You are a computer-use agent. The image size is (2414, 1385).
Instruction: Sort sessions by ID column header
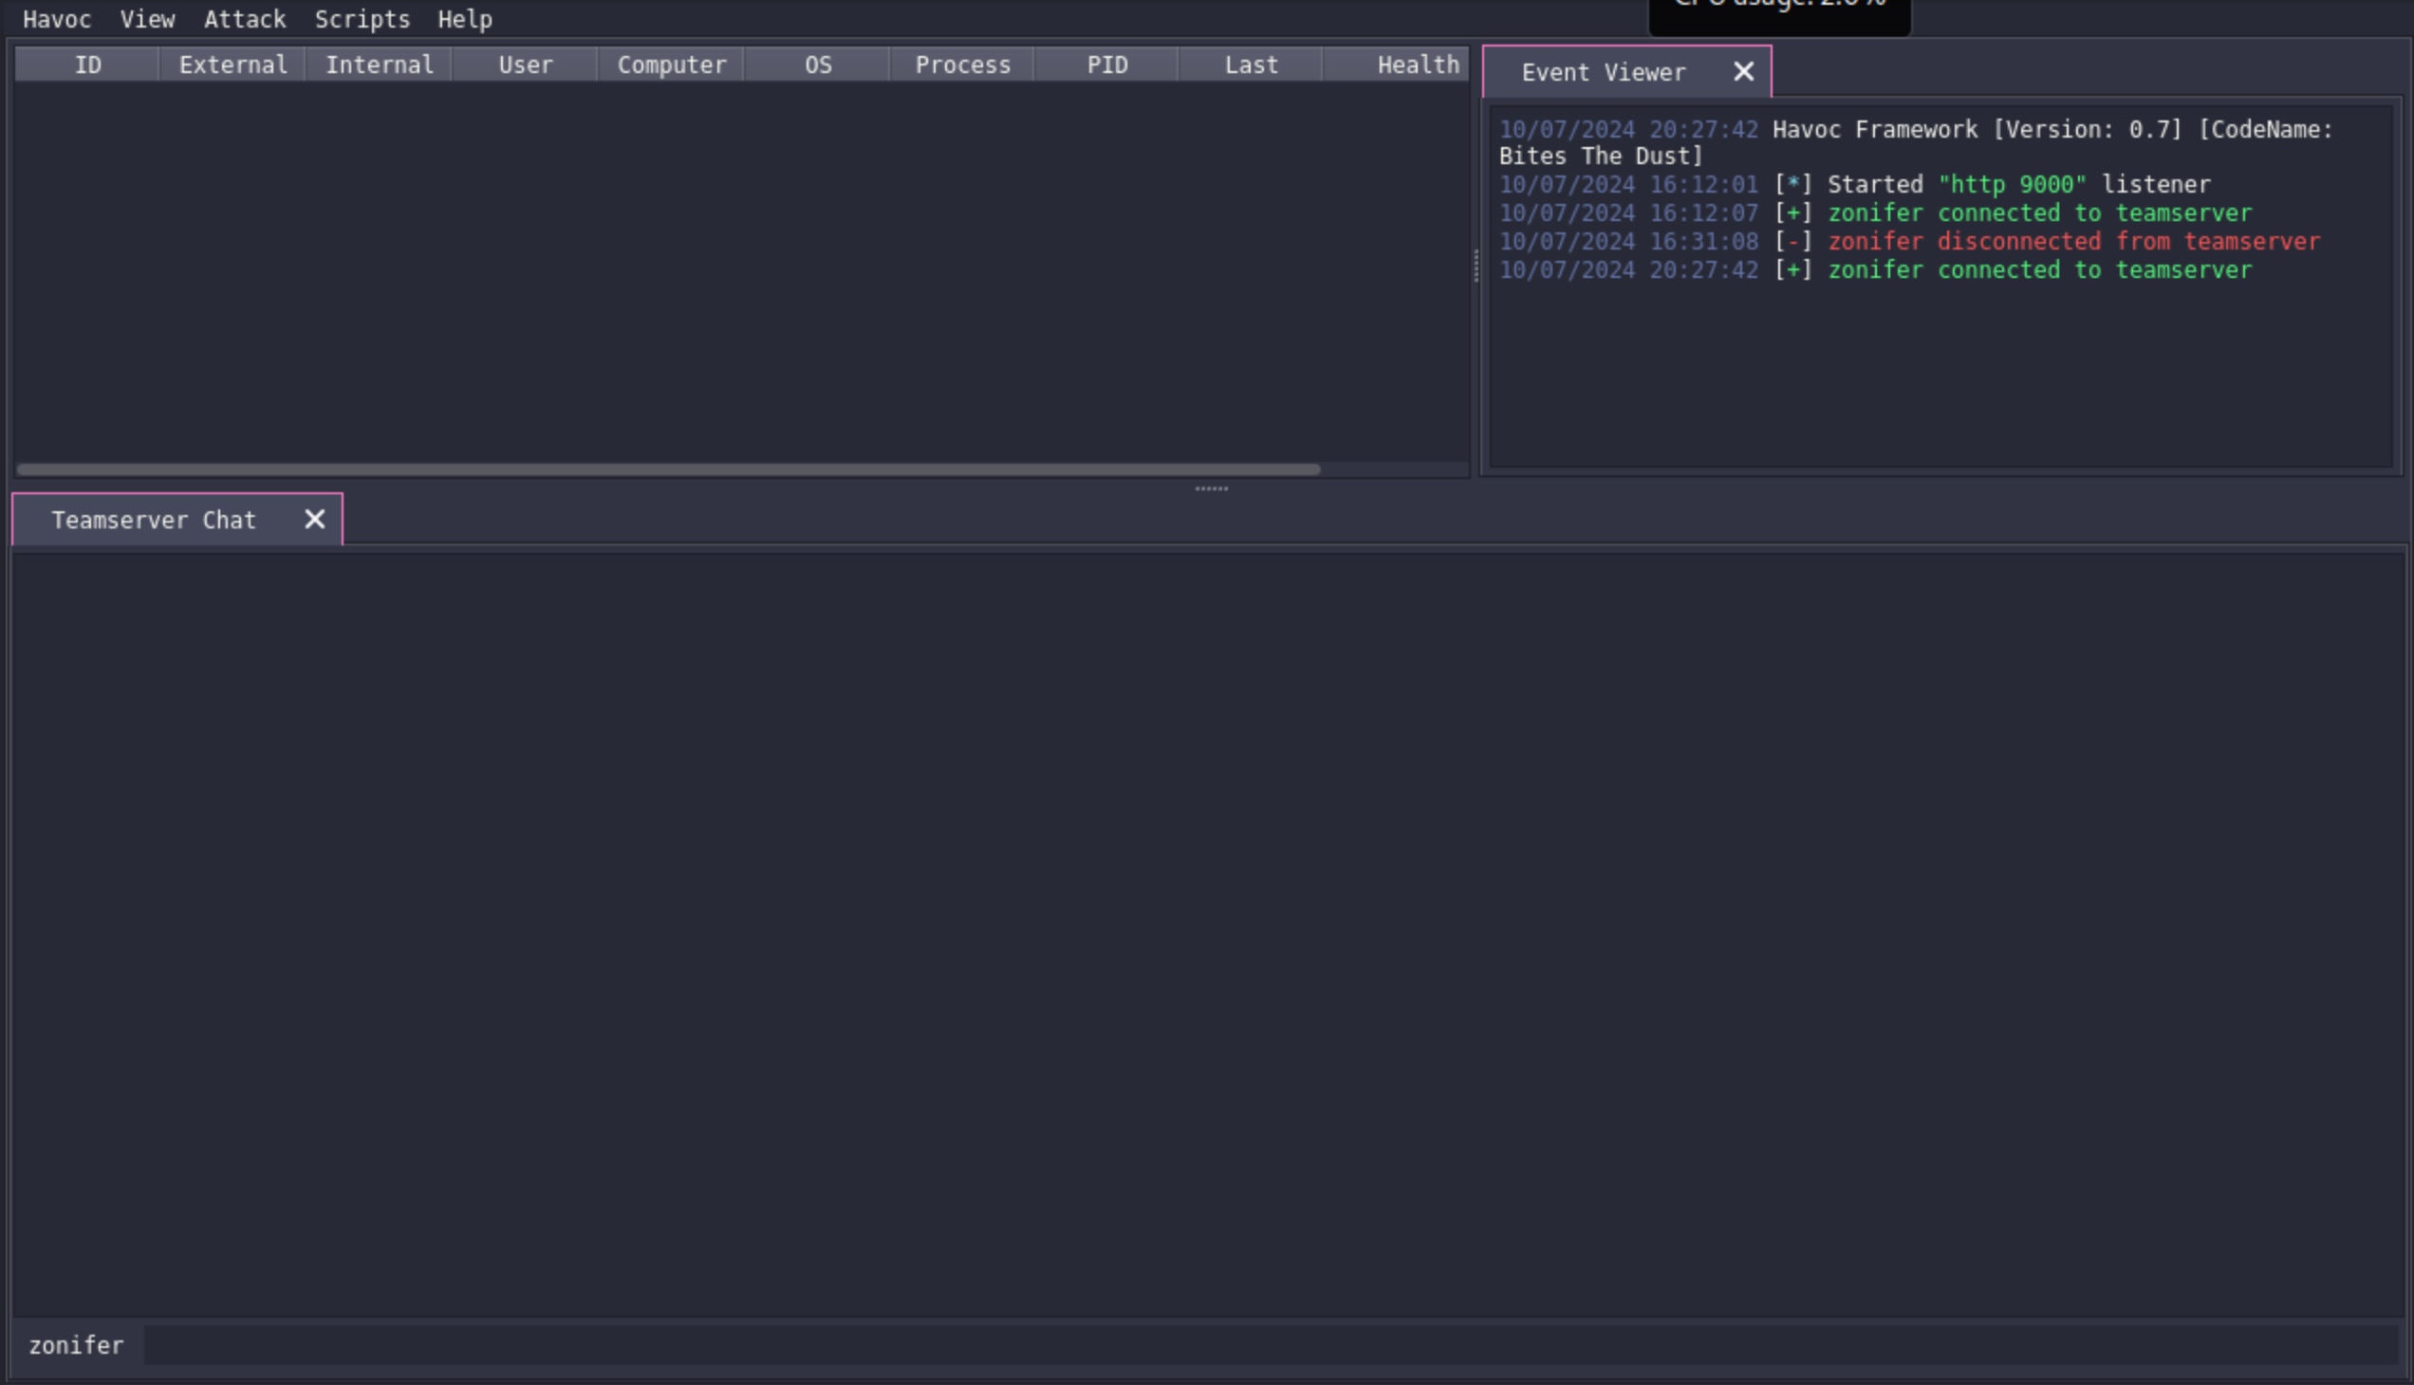tap(87, 65)
